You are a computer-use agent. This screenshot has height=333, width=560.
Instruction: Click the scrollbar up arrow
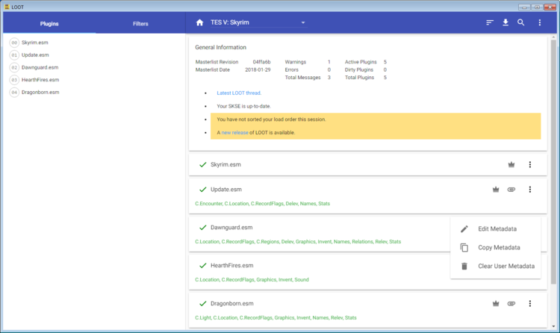[553, 37]
